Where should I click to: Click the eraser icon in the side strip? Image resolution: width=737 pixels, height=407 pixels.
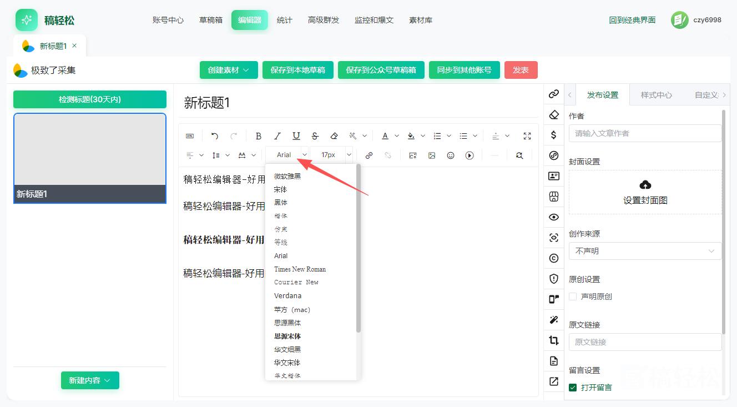(554, 114)
